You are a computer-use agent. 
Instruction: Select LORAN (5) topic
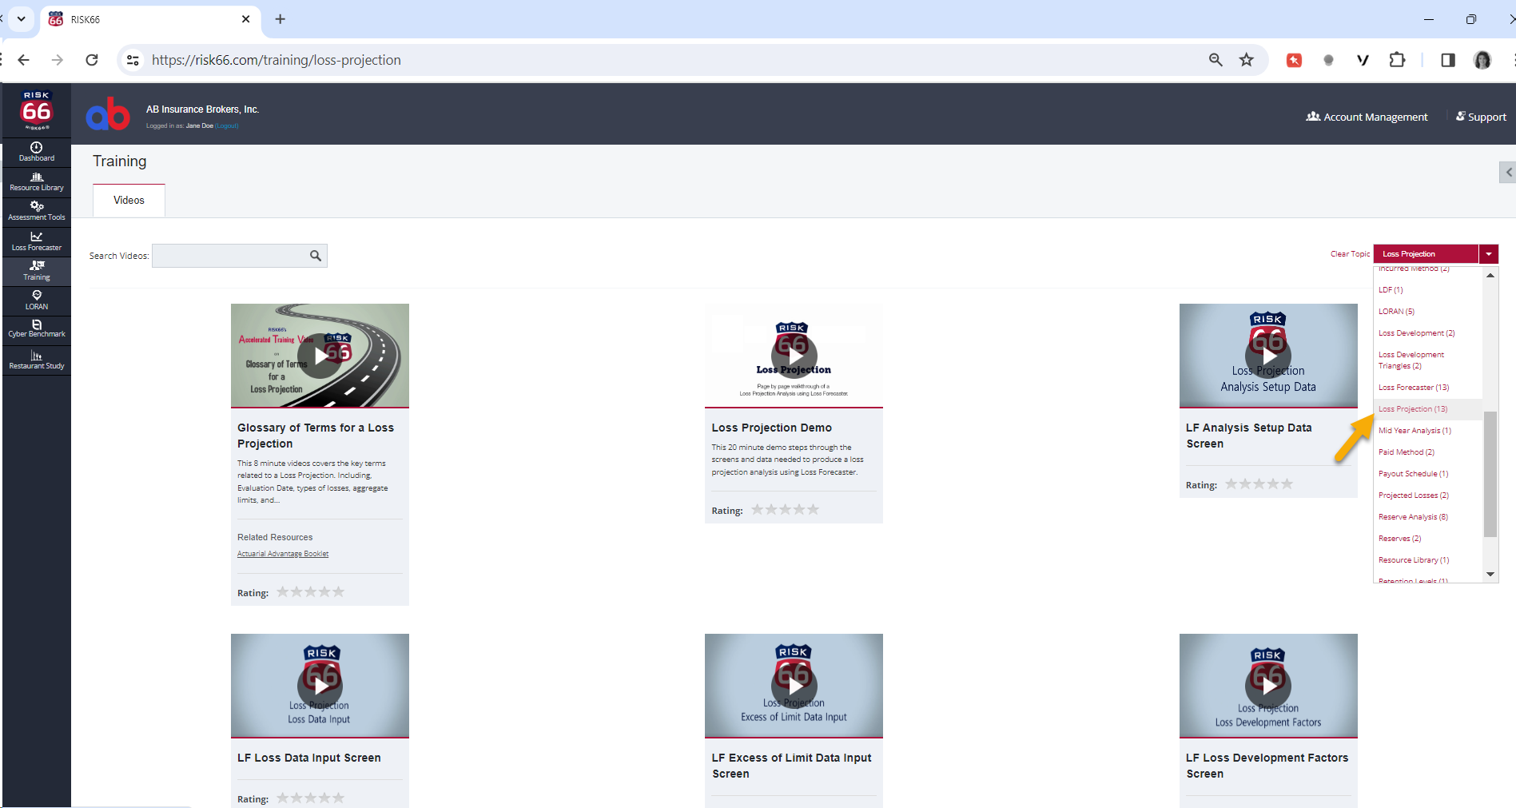(1396, 312)
